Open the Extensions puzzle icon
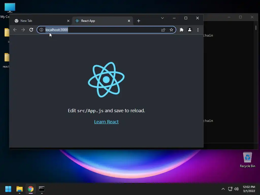This screenshot has height=195, width=260. (x=182, y=30)
